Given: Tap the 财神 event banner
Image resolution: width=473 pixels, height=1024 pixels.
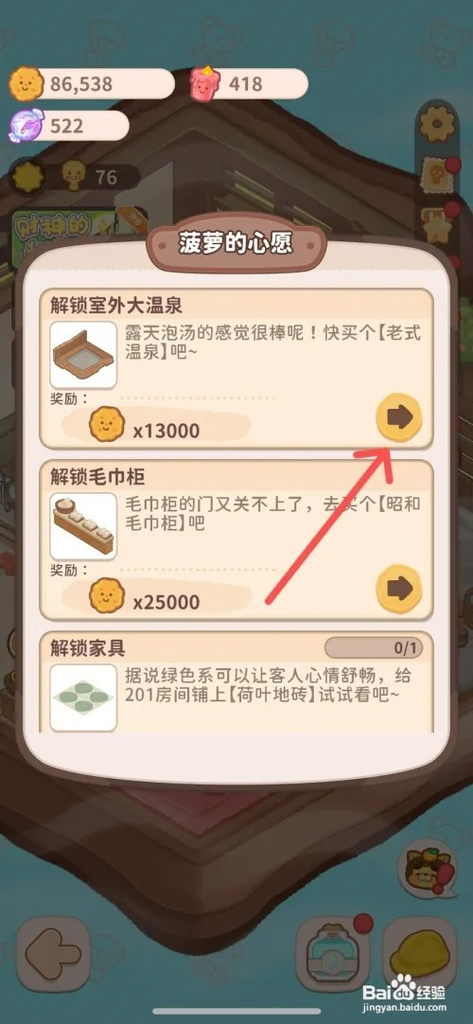Looking at the screenshot, I should (79, 239).
